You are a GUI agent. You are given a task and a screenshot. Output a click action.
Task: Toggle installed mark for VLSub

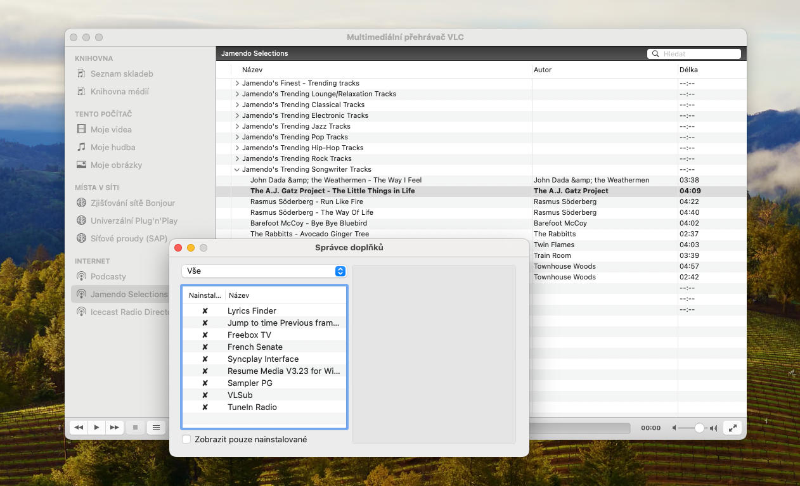point(205,395)
